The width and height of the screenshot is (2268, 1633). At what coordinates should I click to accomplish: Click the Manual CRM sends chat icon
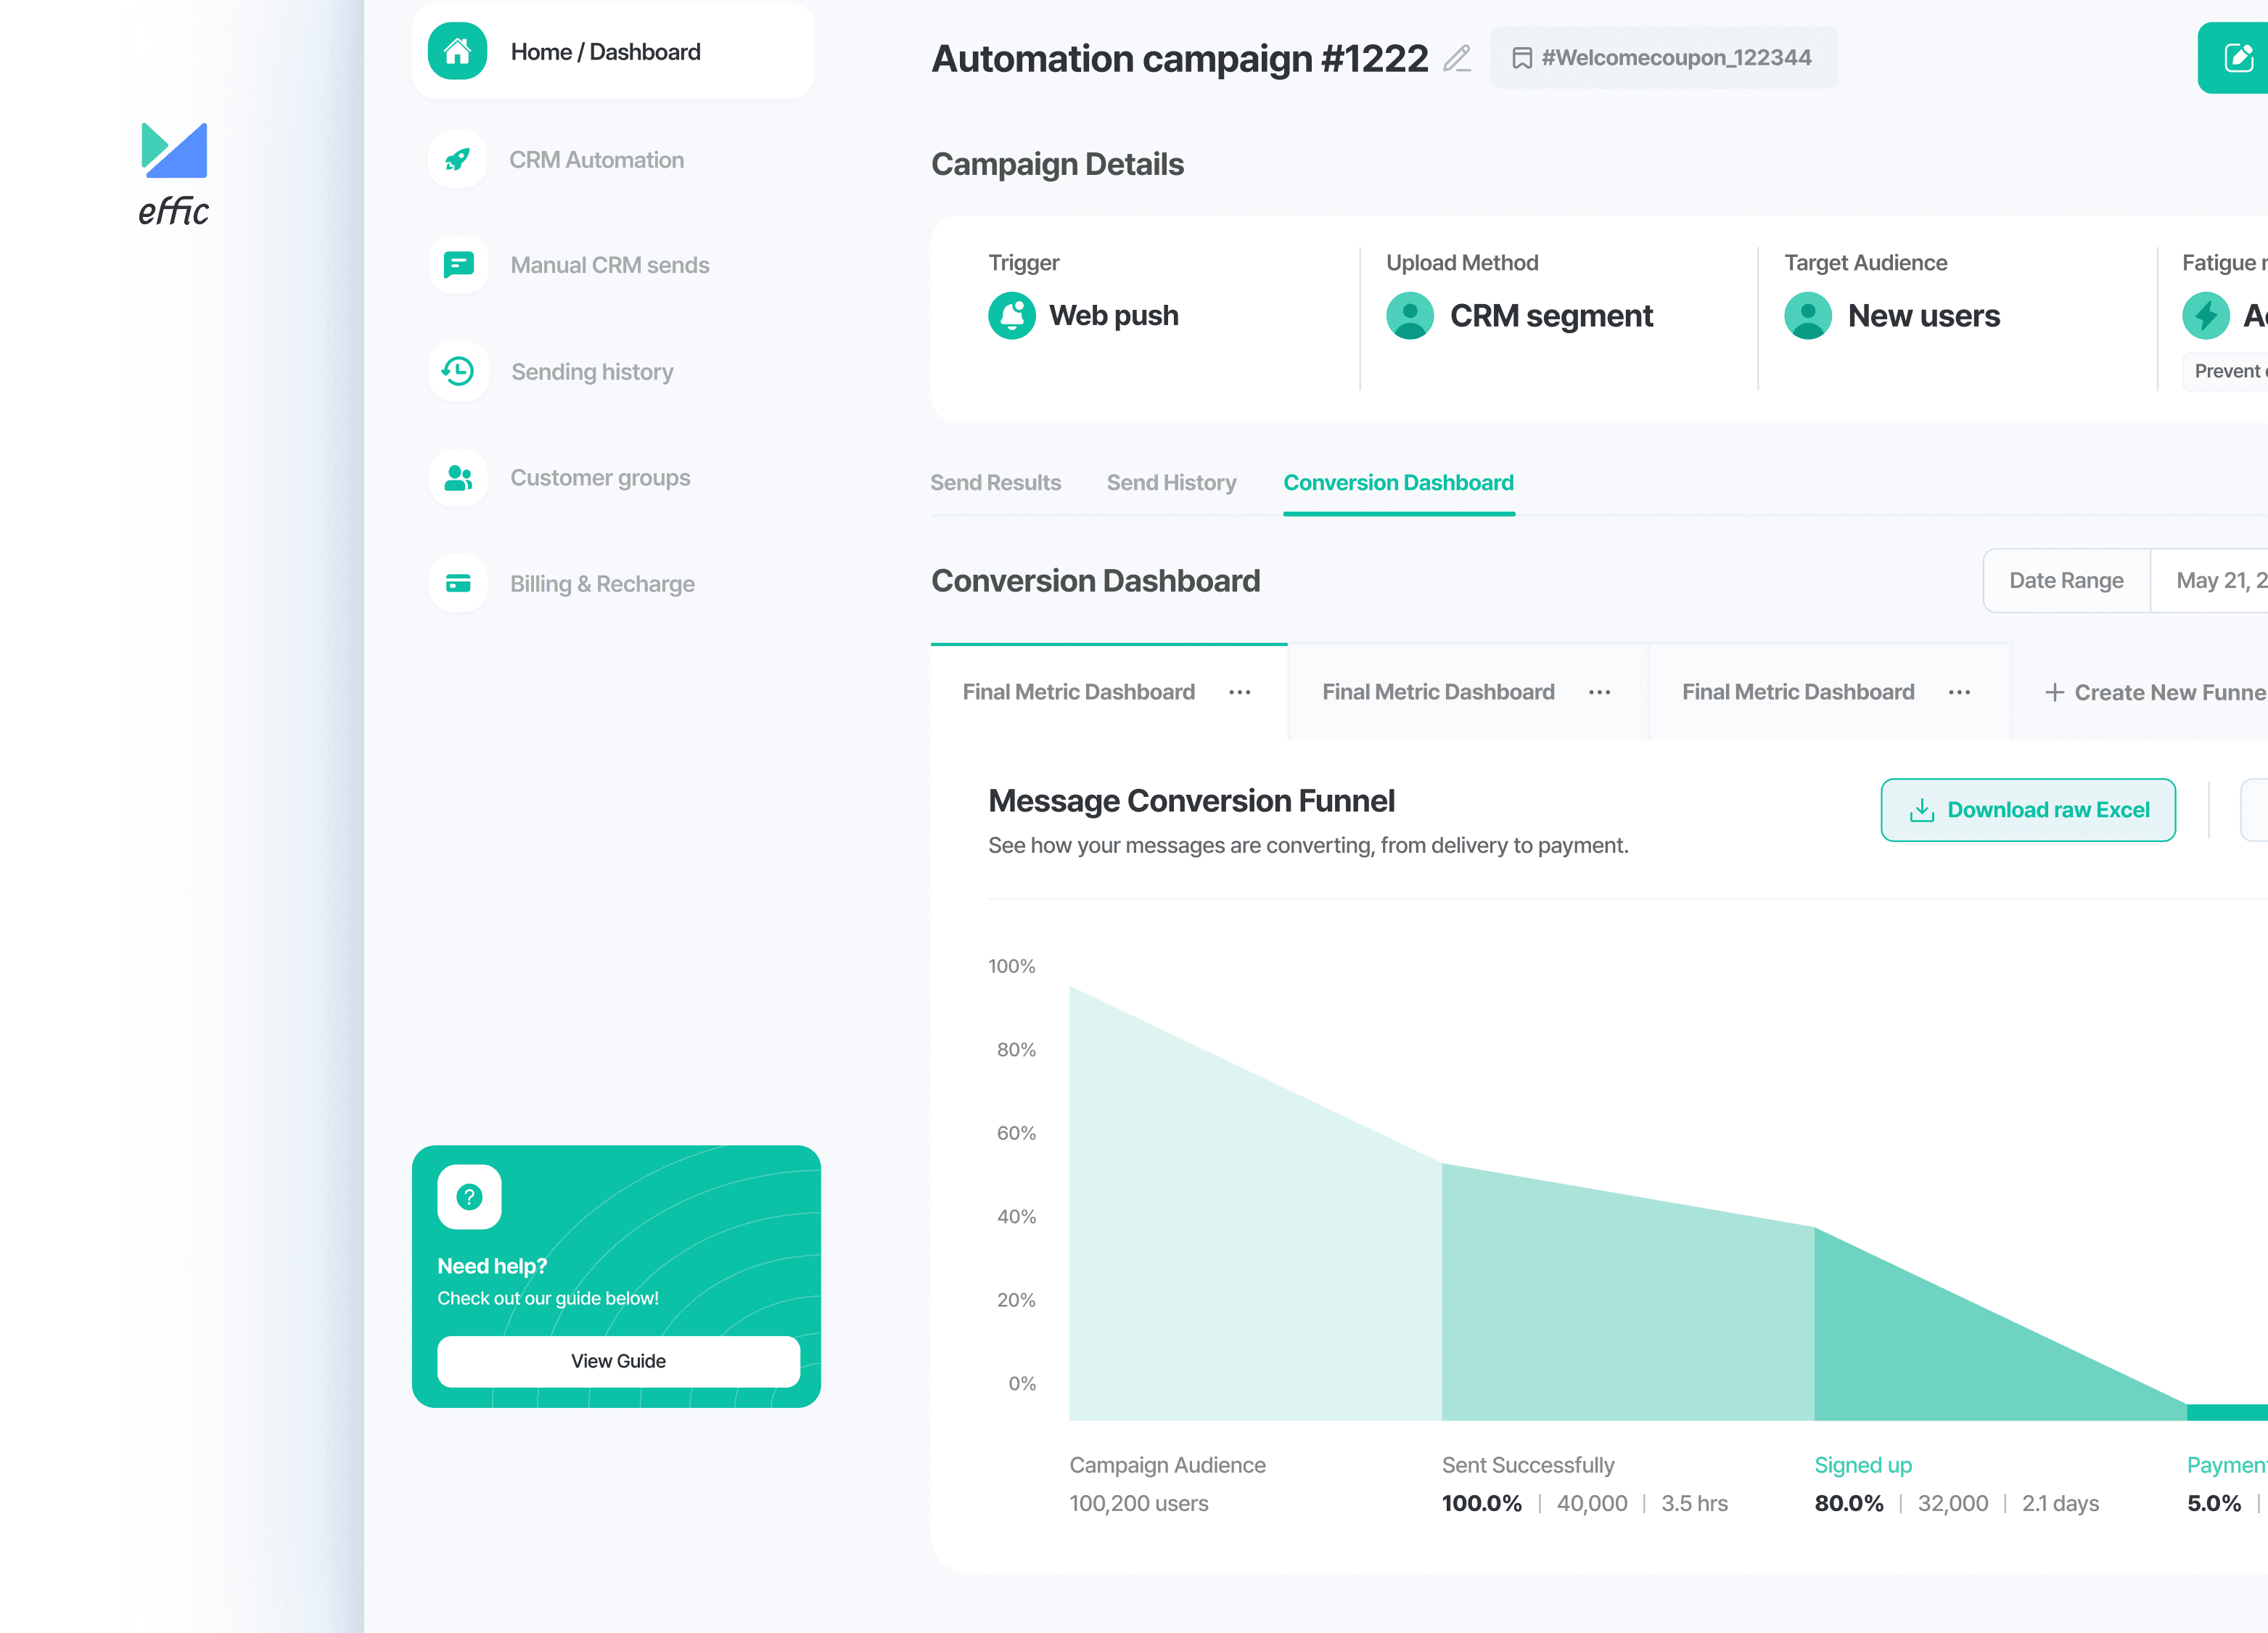(458, 264)
